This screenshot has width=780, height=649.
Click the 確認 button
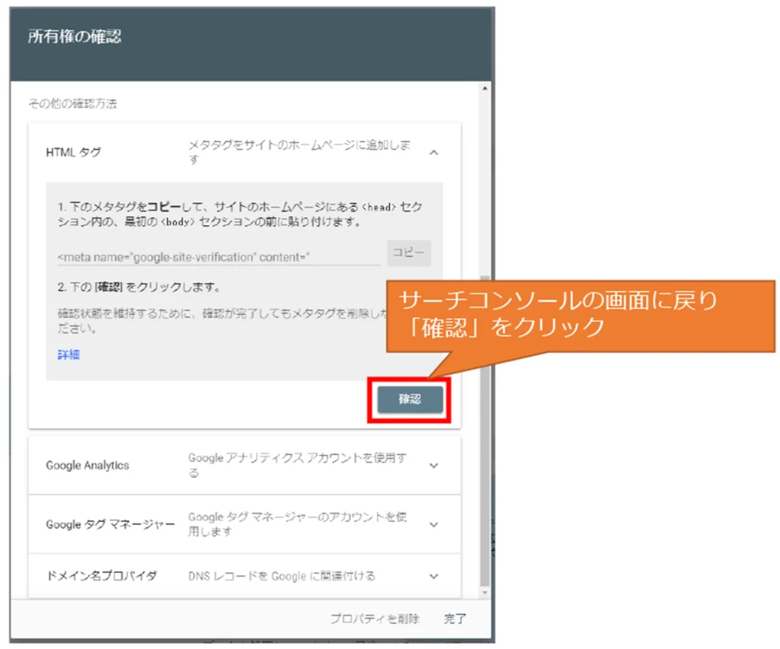click(410, 399)
